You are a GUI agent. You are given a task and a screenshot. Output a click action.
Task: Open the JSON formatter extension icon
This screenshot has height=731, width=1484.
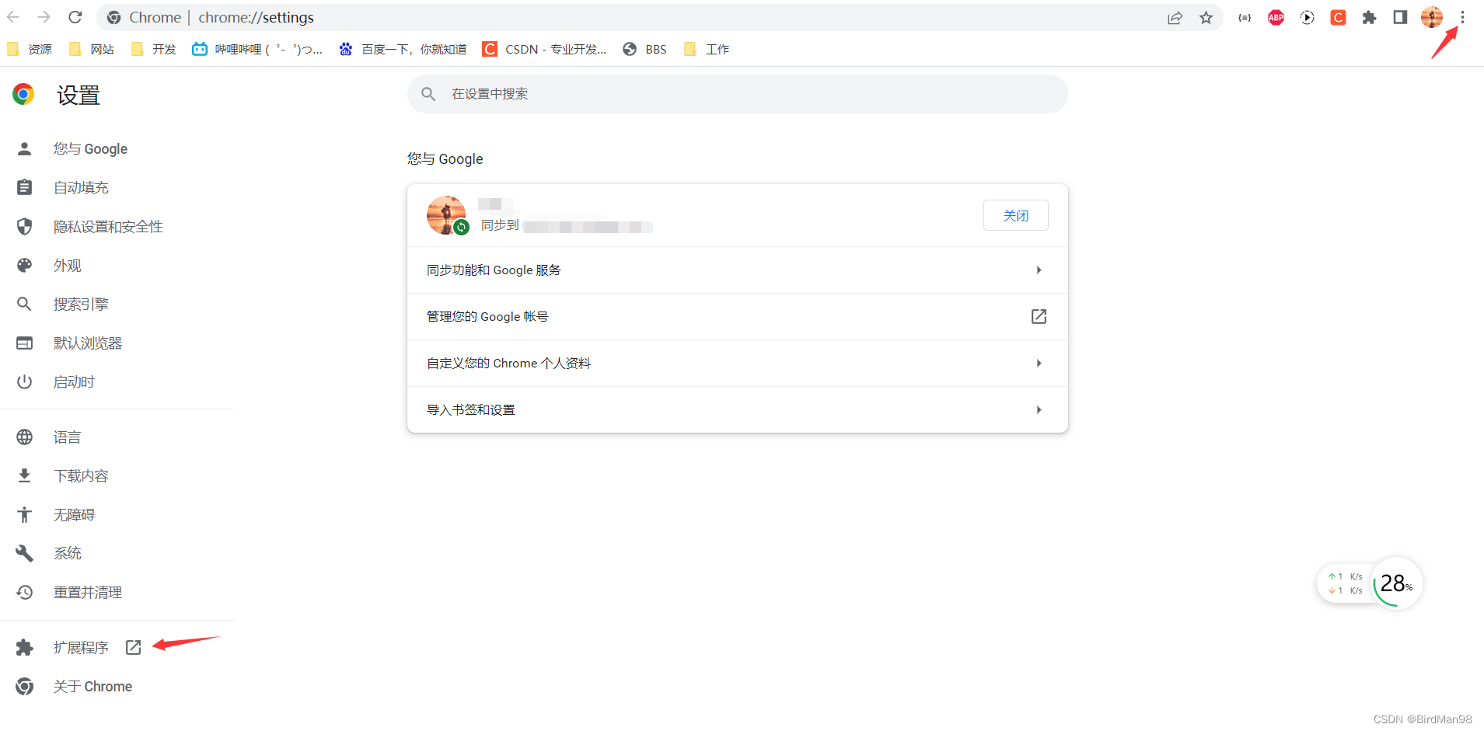(1245, 17)
